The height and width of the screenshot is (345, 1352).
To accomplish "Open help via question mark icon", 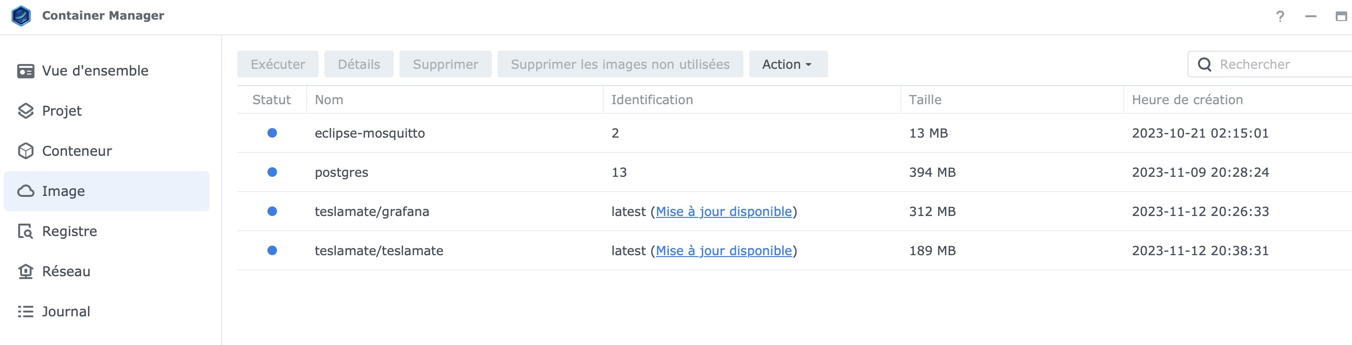I will pos(1280,16).
